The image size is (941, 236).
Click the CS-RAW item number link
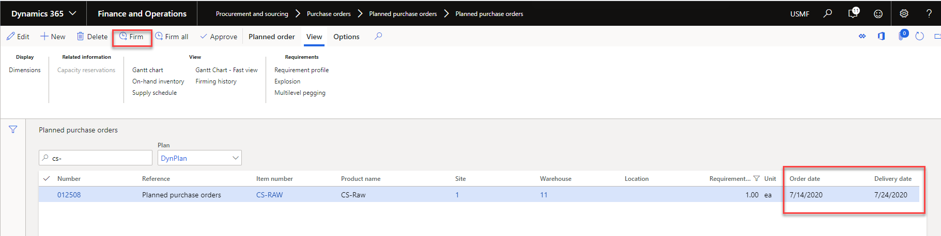(269, 195)
